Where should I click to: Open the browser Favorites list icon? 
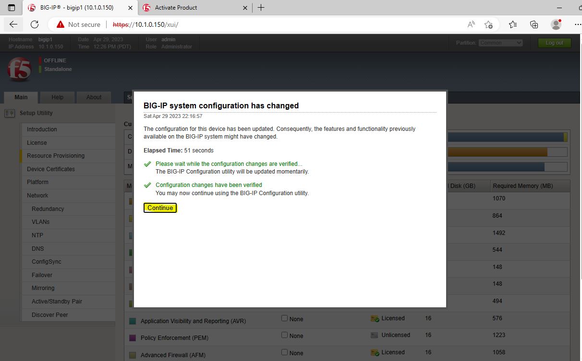coord(513,24)
